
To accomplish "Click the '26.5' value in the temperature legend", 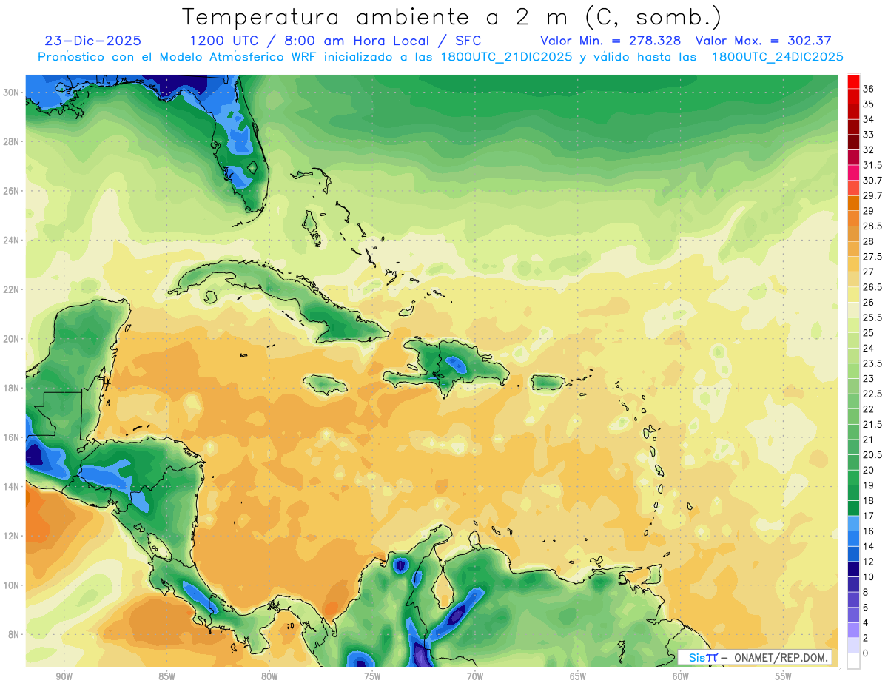I will (x=872, y=287).
